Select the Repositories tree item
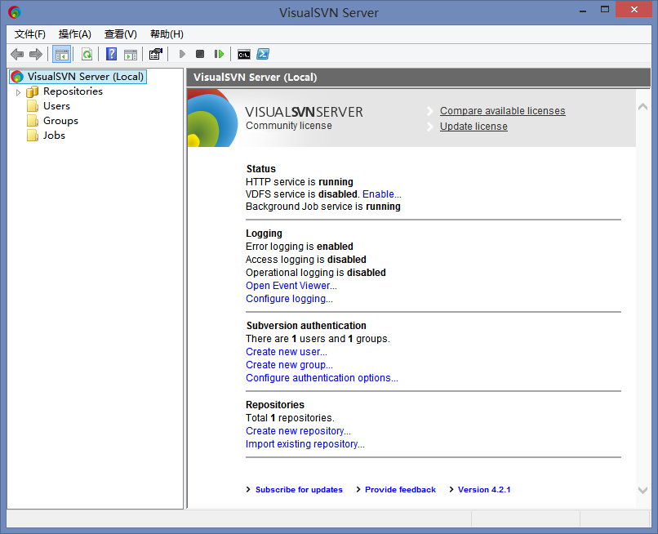658x534 pixels. (73, 91)
